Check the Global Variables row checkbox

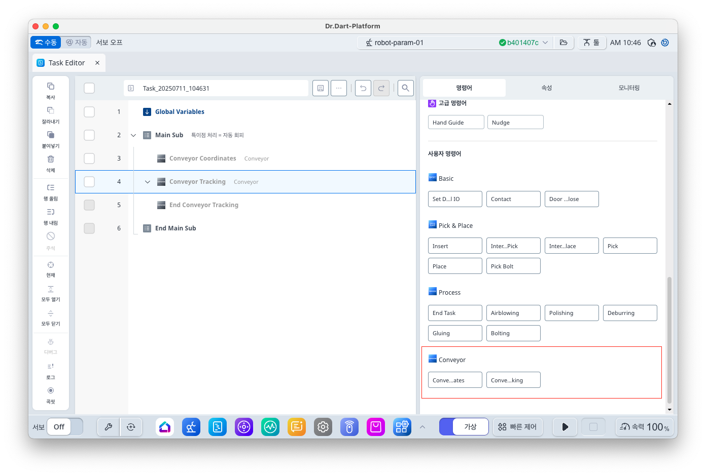[x=89, y=112]
